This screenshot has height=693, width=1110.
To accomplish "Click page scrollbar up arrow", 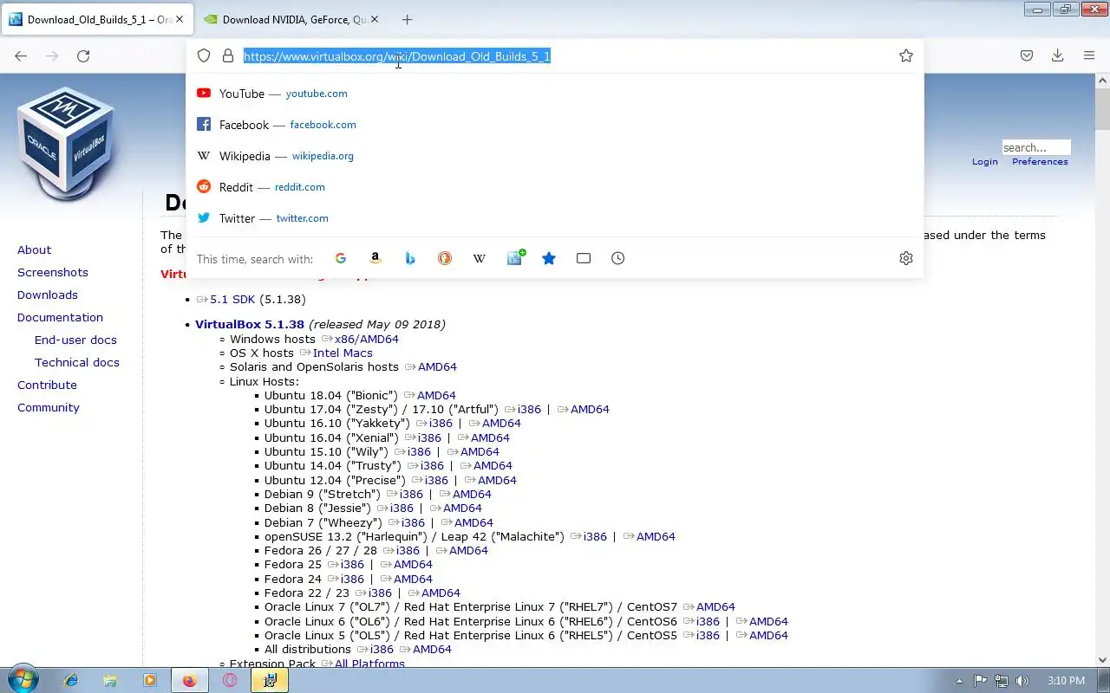I will tap(1102, 81).
